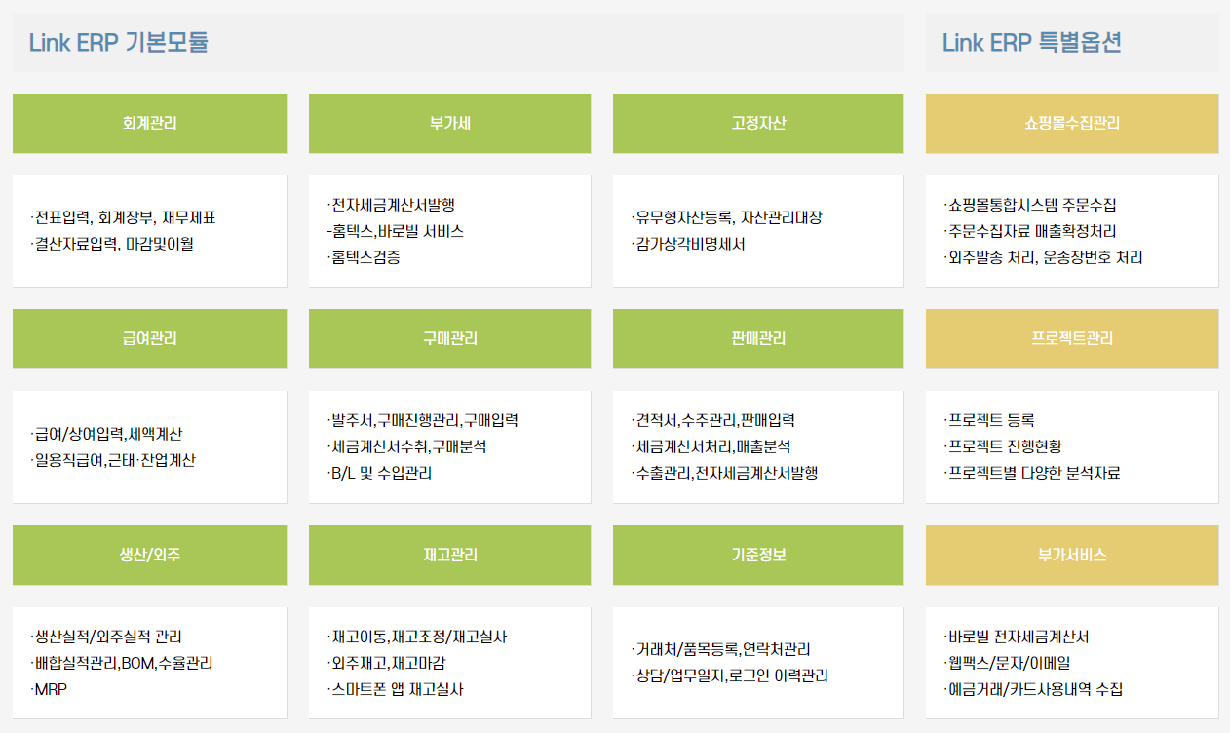The height and width of the screenshot is (733, 1230).
Task: Select the 홈택스검증 line
Action: pos(364,257)
